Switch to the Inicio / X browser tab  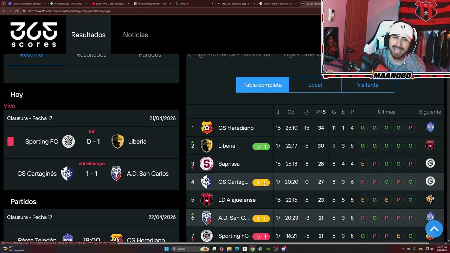(x=194, y=4)
